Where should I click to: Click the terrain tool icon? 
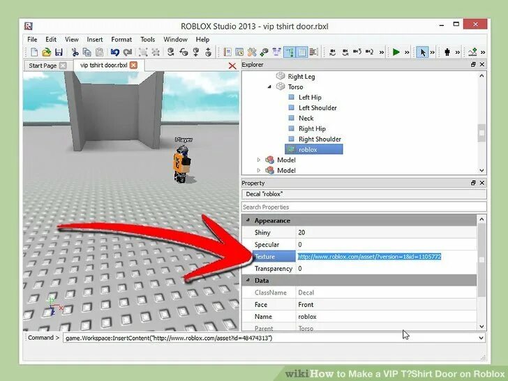click(472, 52)
